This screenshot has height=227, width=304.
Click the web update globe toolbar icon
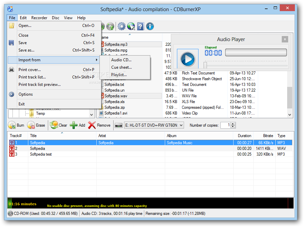tap(131, 26)
